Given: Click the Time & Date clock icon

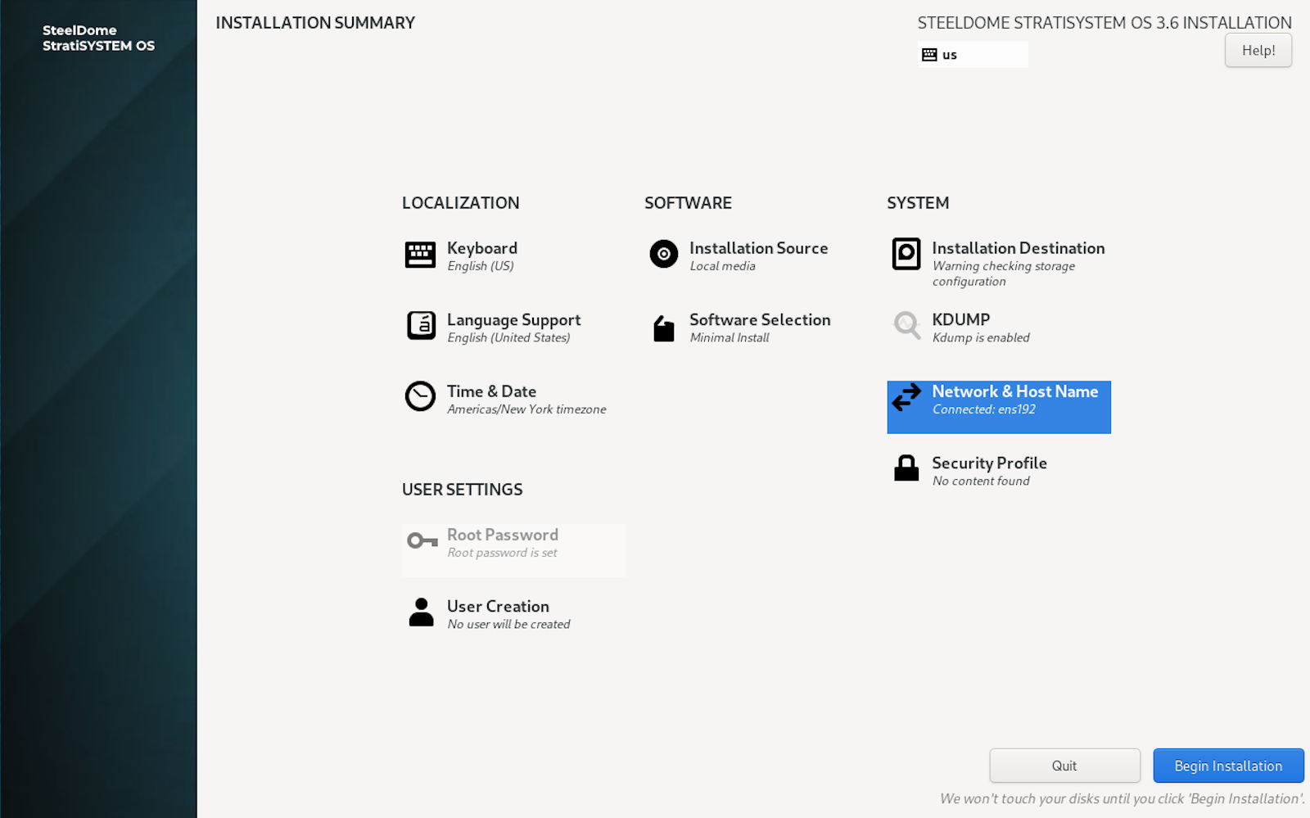Looking at the screenshot, I should pos(420,397).
